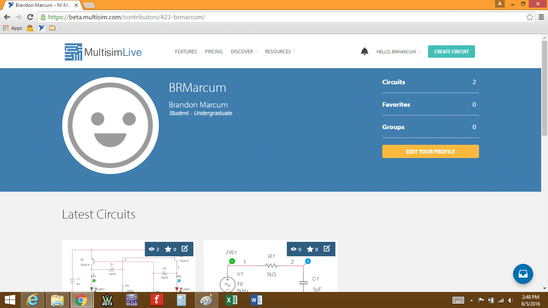This screenshot has width=548, height=308.
Task: Open the blue inbox chat bubble
Action: point(523,274)
